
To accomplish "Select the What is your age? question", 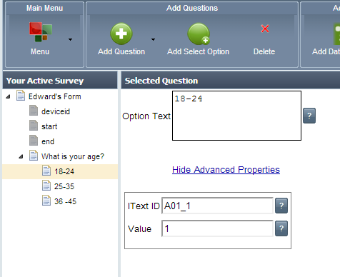I will pyautogui.click(x=73, y=156).
